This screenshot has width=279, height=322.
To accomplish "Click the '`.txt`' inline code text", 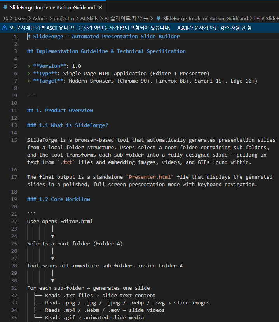I will (x=66, y=162).
